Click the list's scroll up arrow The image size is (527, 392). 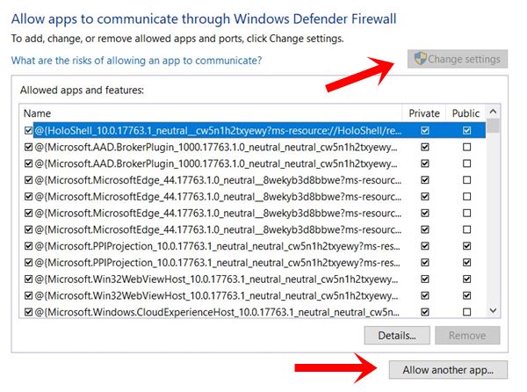493,112
